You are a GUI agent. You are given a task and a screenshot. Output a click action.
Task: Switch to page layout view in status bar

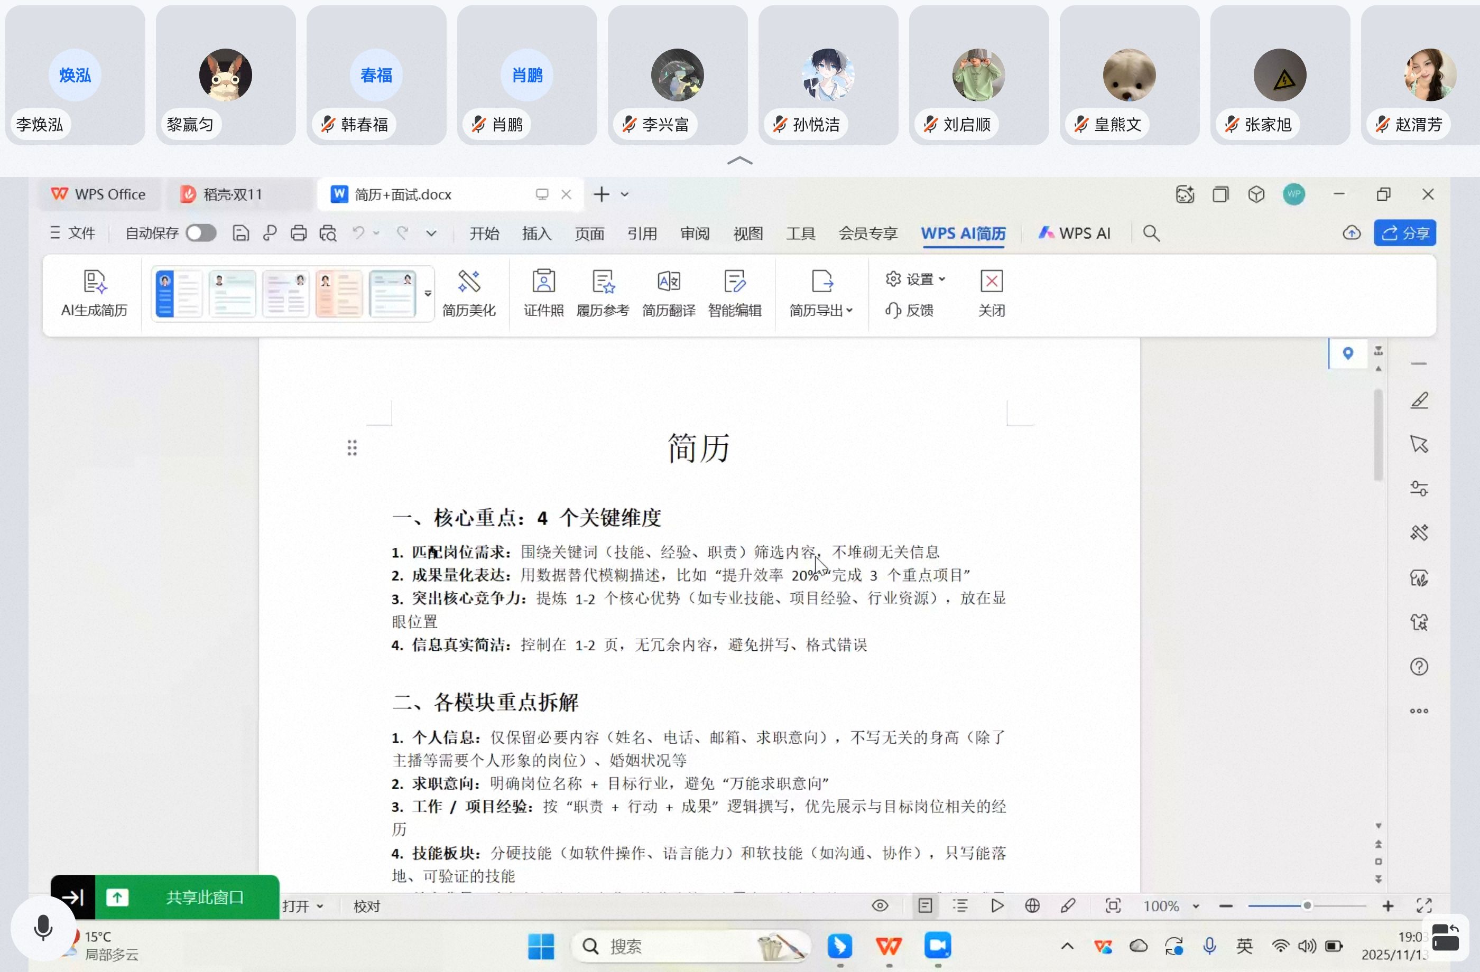924,906
